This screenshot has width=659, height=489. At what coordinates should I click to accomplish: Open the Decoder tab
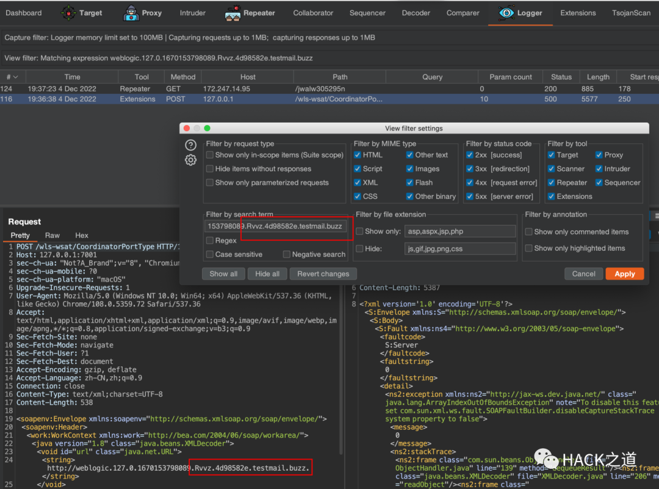tap(416, 13)
